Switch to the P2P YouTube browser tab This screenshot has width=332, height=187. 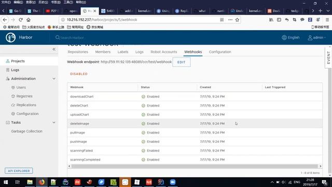point(52,11)
